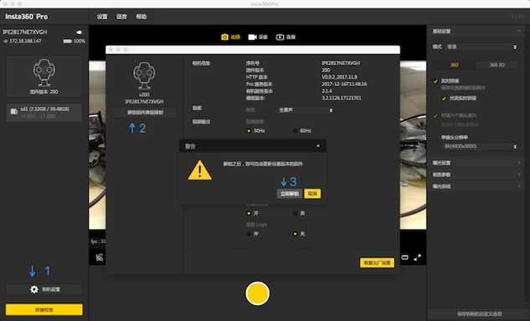Screen dimensions: 530x321
Task: Click the yellow shutter capture button
Action: [x=257, y=293]
